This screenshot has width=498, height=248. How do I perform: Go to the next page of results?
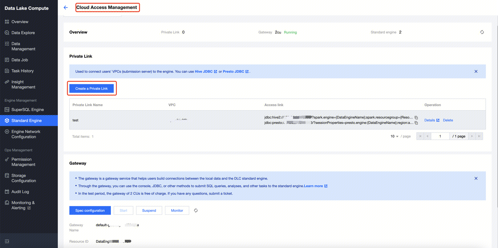tap(472, 136)
